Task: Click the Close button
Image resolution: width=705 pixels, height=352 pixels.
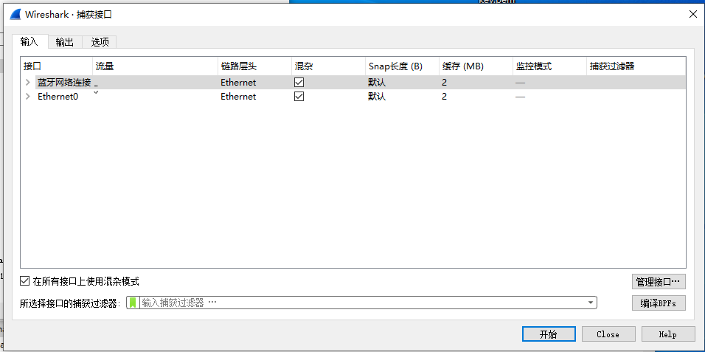Action: (608, 334)
